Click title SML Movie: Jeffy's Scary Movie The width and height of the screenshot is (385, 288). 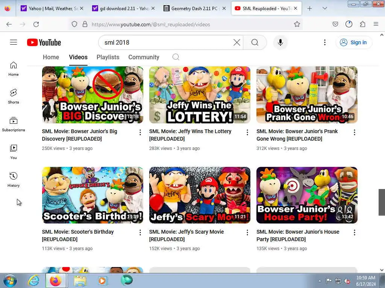tap(186, 235)
